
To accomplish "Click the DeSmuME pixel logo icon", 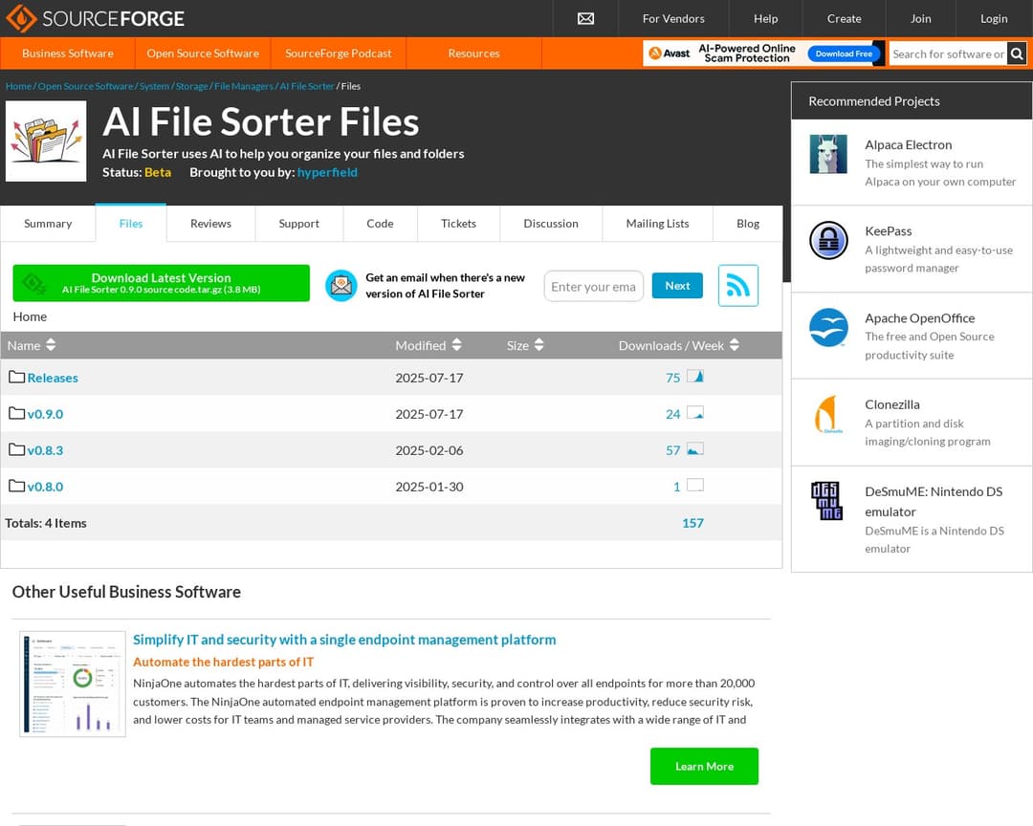I will pos(826,501).
